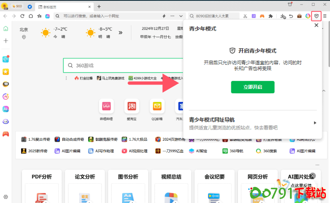Expand 青少年模式网址导航 arrow
Screen dimensions: 330x203
(315, 123)
